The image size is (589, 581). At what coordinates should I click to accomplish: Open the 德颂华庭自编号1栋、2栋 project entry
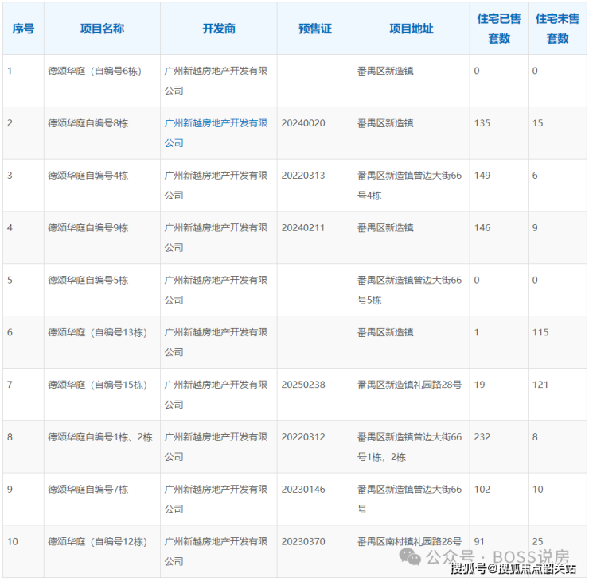click(99, 437)
